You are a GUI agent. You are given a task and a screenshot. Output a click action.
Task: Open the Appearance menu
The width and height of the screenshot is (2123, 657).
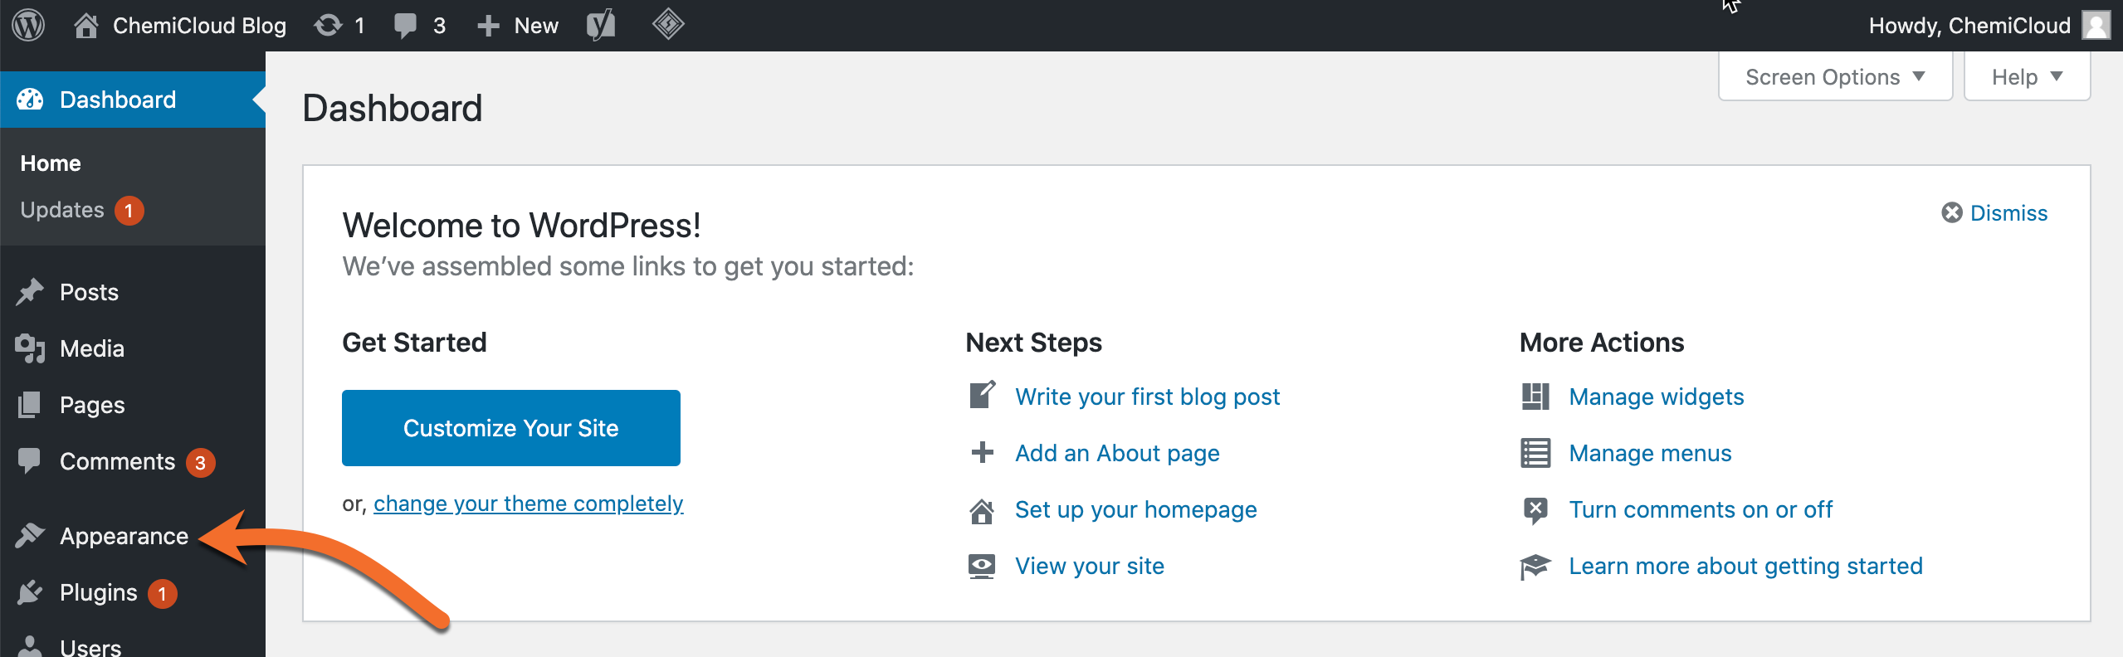click(x=124, y=536)
